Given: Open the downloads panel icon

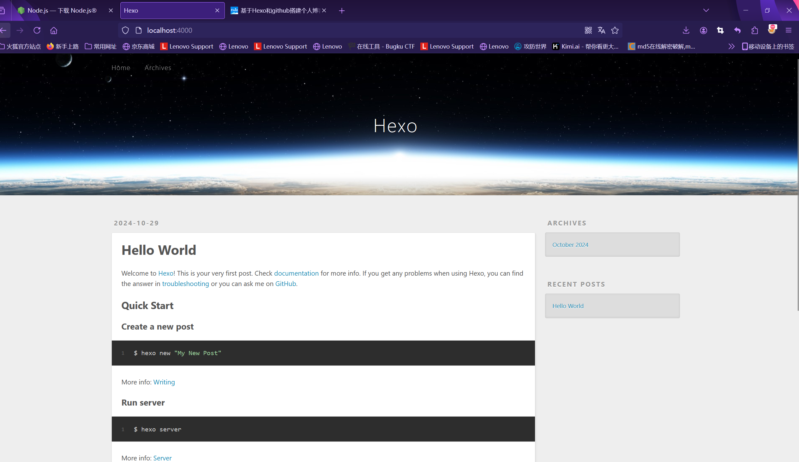Looking at the screenshot, I should click(x=686, y=30).
